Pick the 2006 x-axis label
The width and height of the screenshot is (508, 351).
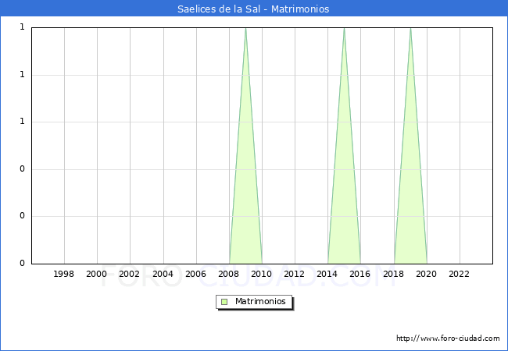pos(195,274)
